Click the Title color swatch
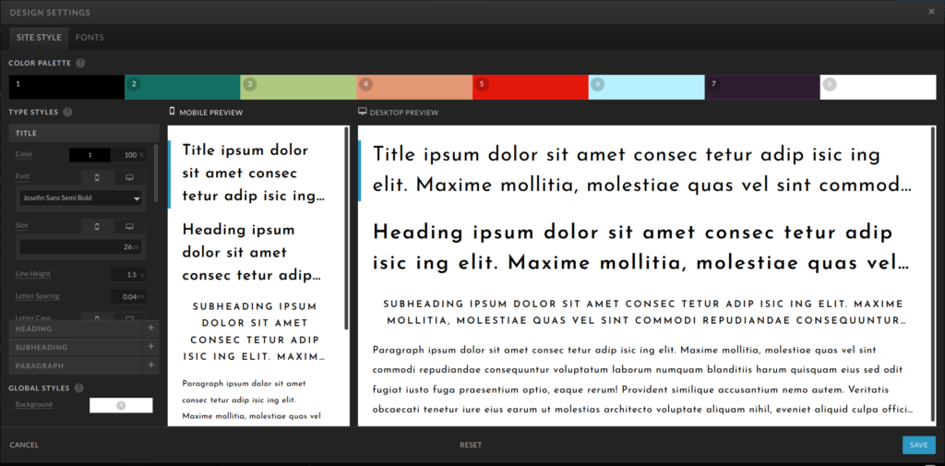 click(x=90, y=155)
